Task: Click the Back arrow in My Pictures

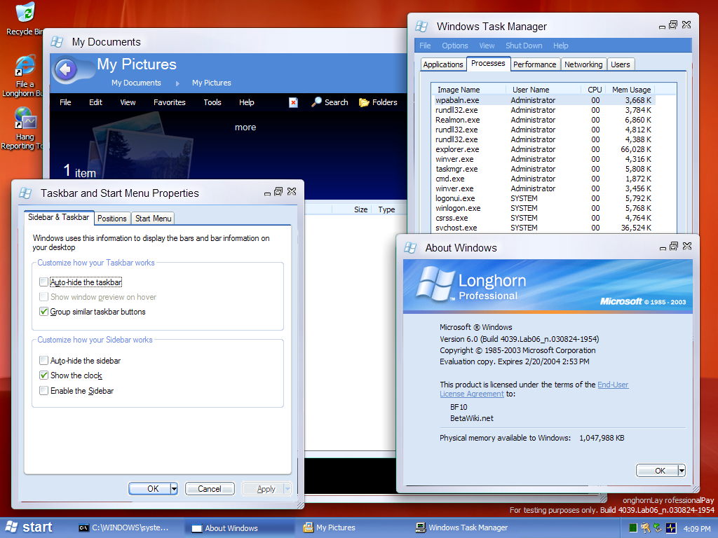Action: pyautogui.click(x=65, y=69)
